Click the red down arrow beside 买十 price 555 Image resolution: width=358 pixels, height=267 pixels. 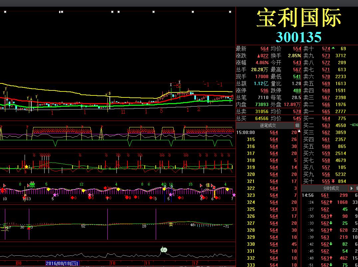[x=333, y=182]
